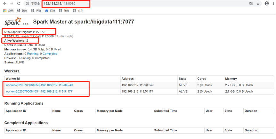Screen dimensions: 276x139
Task: Click the Completed Applications section heading
Action: pos(26,123)
